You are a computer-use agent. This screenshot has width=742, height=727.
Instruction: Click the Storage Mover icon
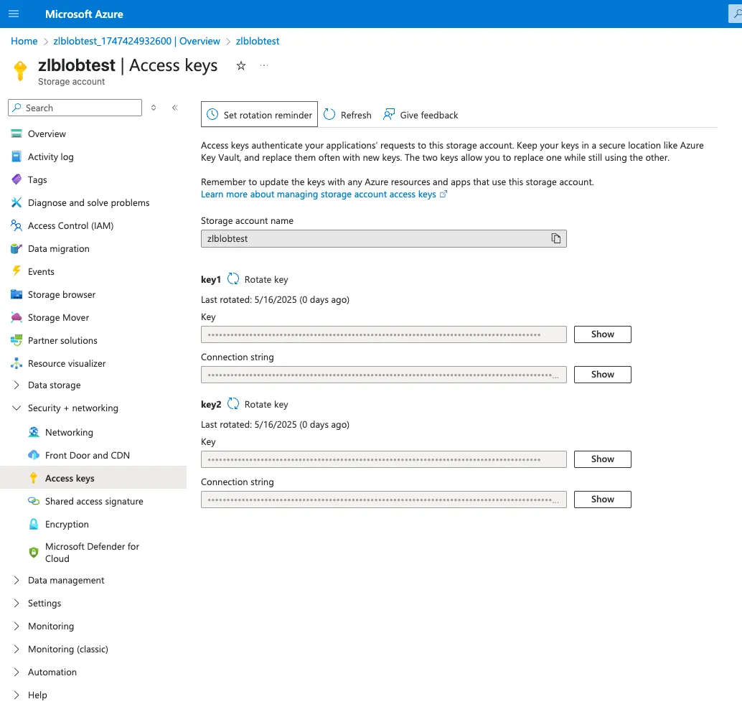[x=17, y=317]
